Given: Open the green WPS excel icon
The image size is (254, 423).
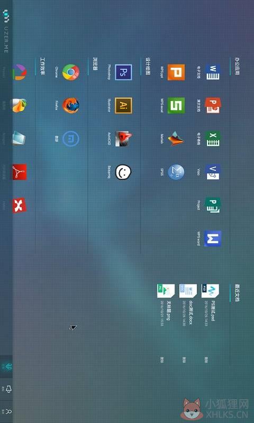Looking at the screenshot, I should (x=176, y=105).
